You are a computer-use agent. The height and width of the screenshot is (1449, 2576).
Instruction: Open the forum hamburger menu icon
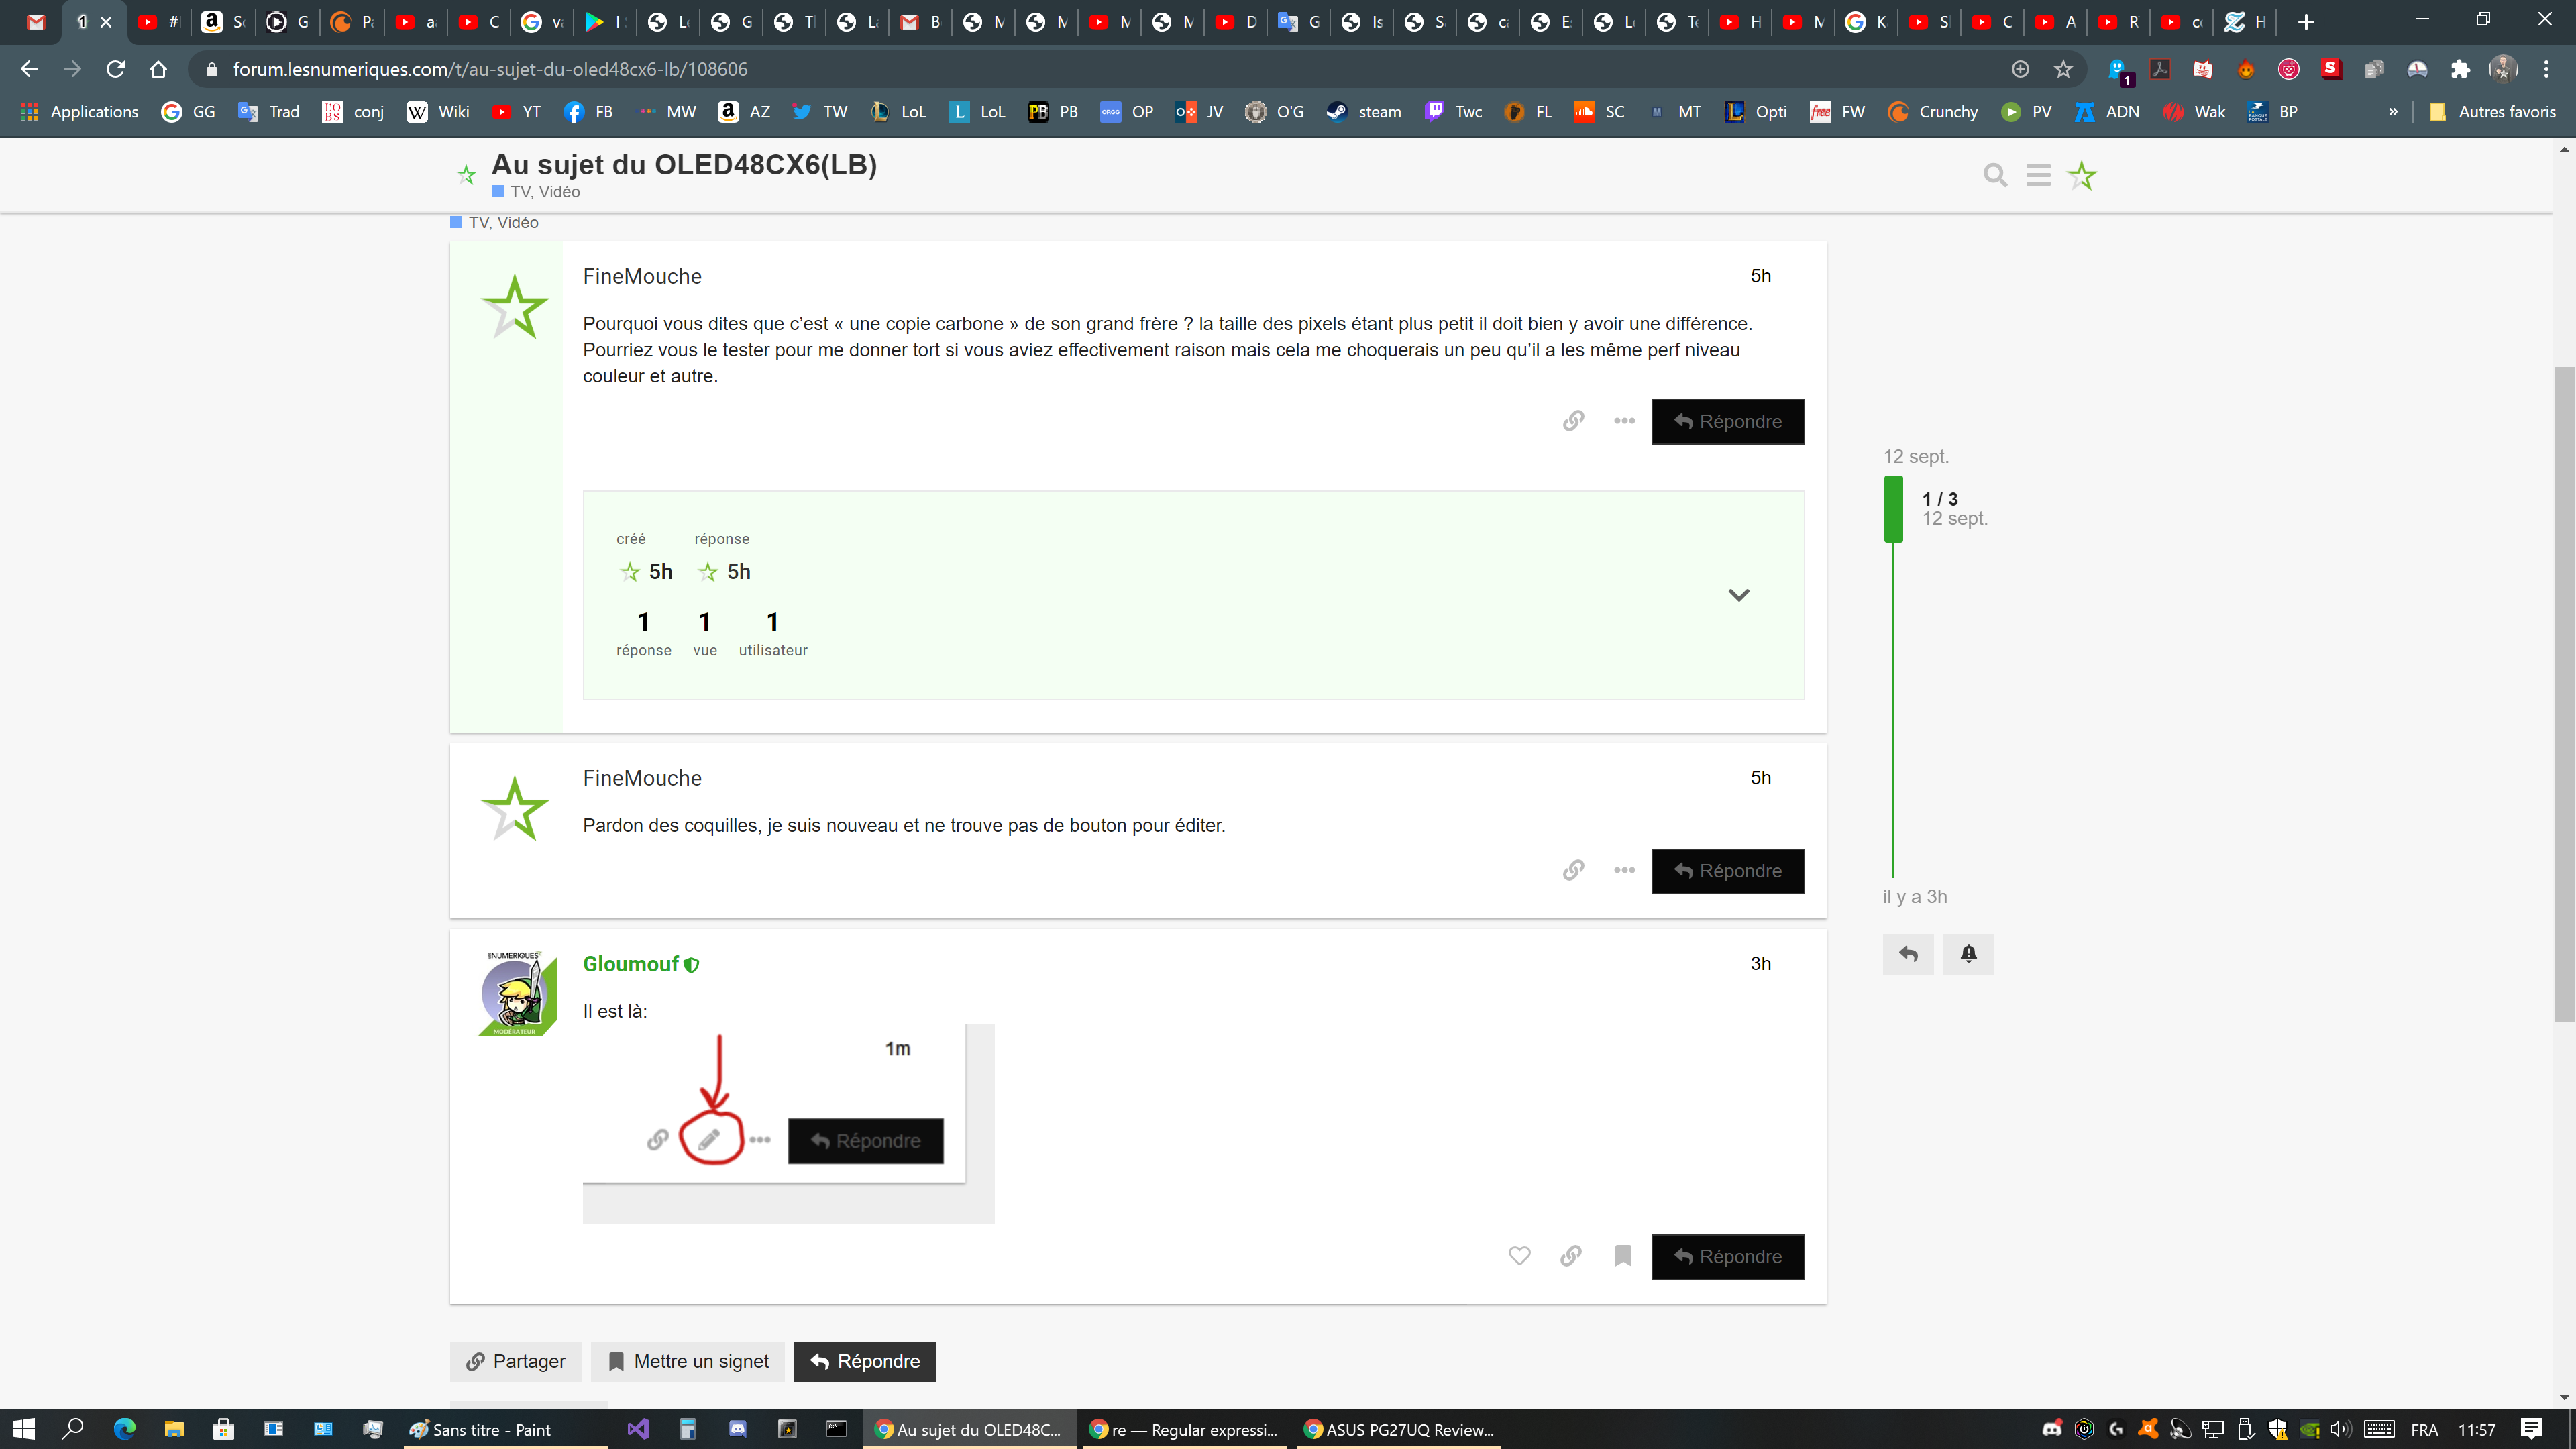coord(2038,176)
